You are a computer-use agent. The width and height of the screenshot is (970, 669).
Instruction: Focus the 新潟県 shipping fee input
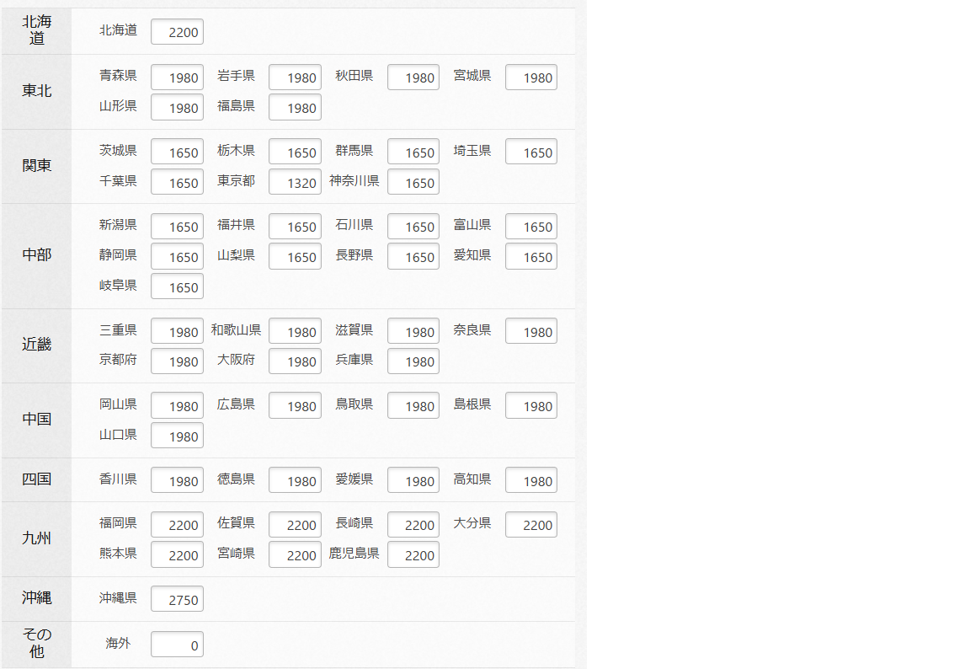(x=177, y=227)
